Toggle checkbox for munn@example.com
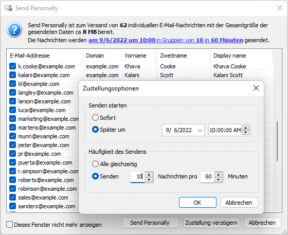Screen dimensions: 288x235 coord(12,136)
